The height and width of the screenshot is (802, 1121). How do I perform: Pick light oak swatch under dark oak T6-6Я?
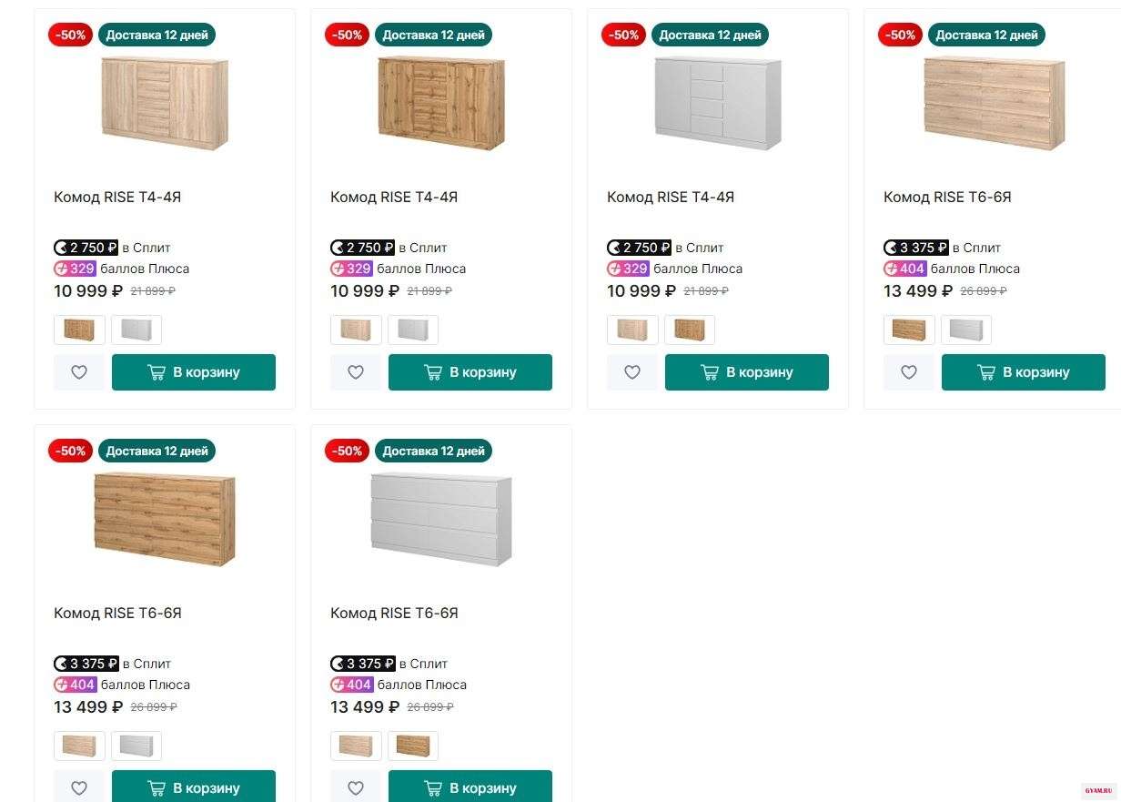[x=79, y=746]
